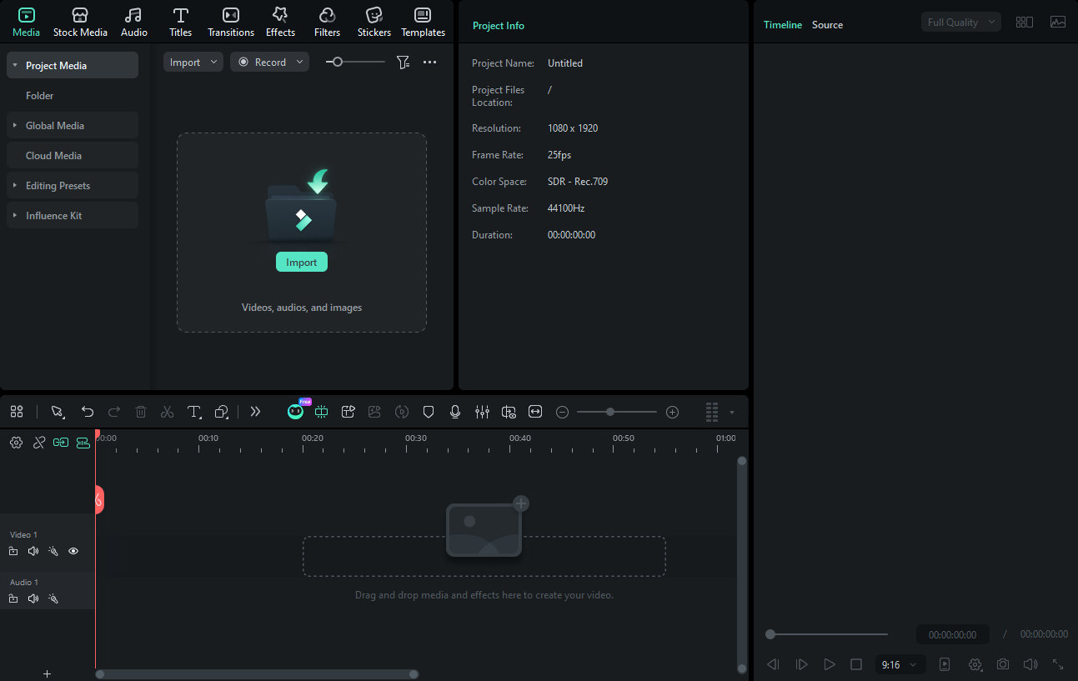Click the Undo icon
This screenshot has height=681, width=1078.
coord(88,411)
